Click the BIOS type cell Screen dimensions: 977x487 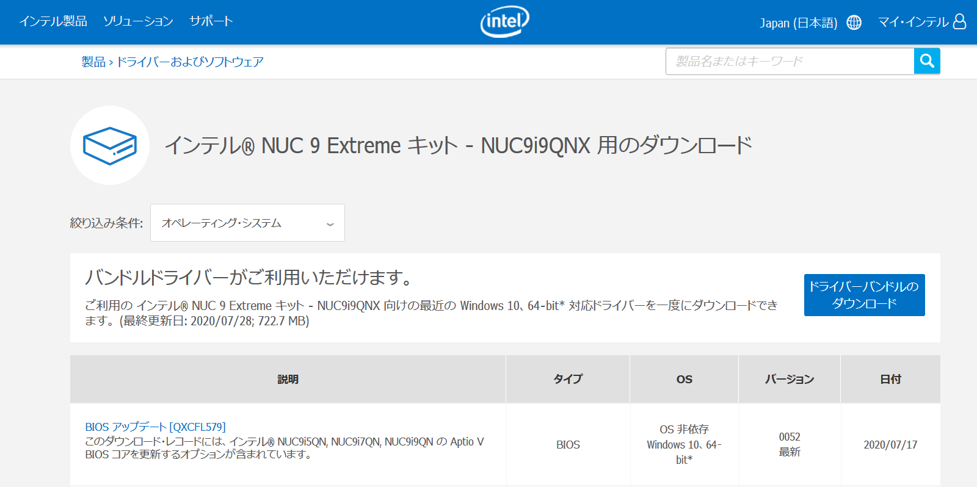568,445
